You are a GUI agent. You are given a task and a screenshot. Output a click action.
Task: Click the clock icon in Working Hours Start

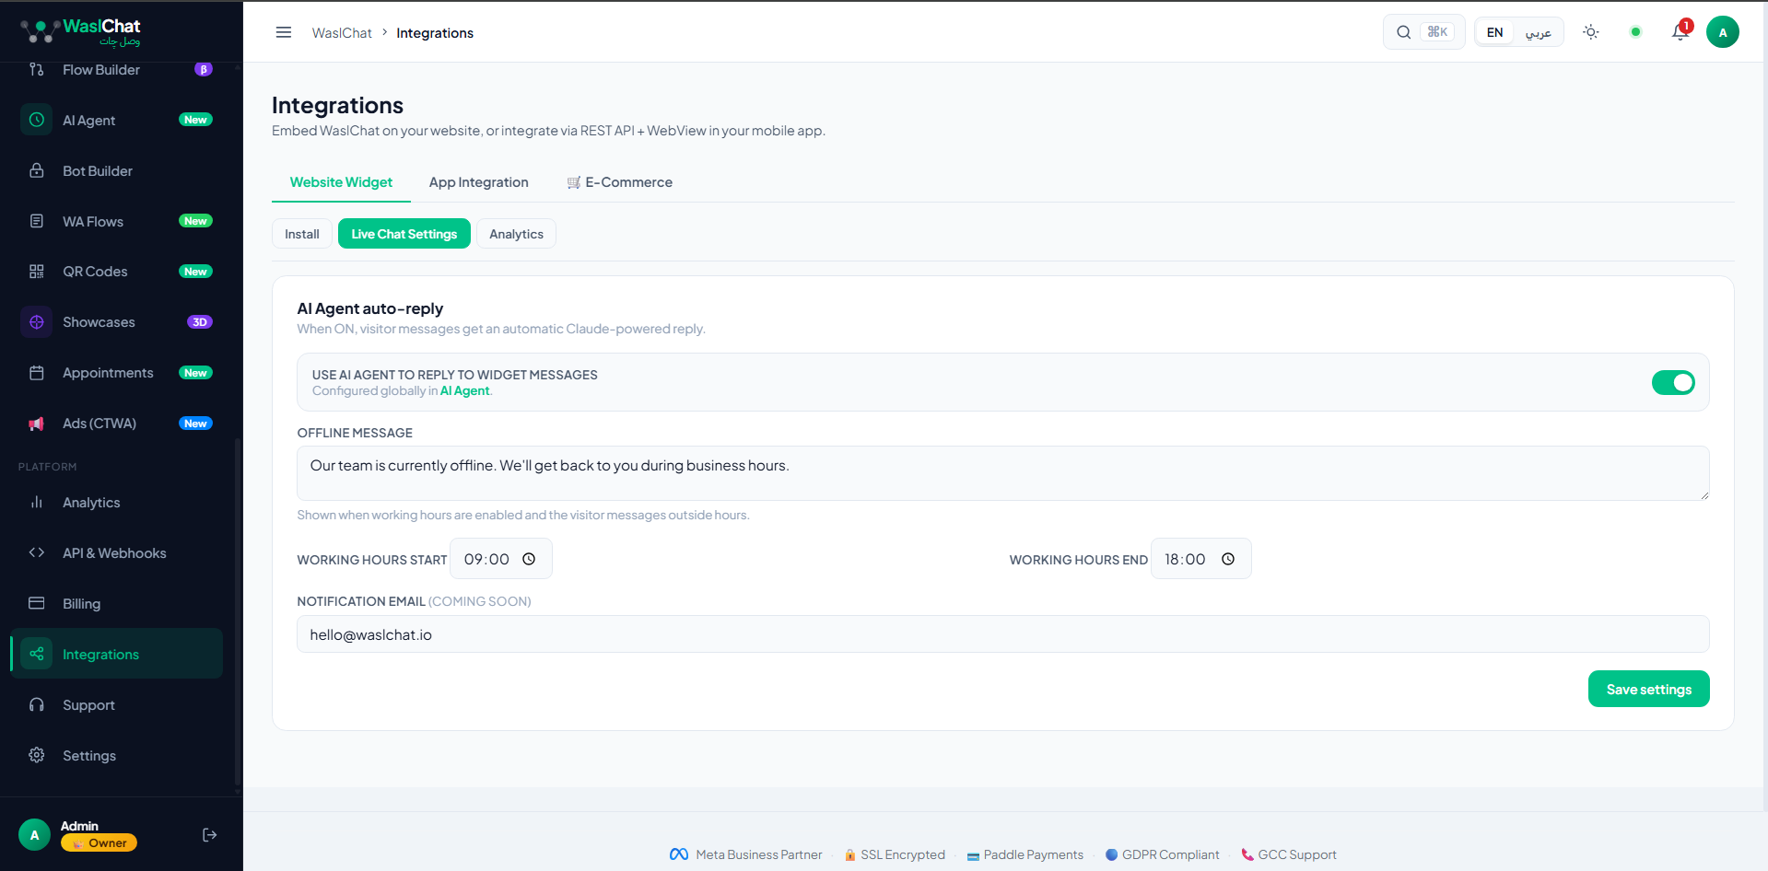point(529,559)
